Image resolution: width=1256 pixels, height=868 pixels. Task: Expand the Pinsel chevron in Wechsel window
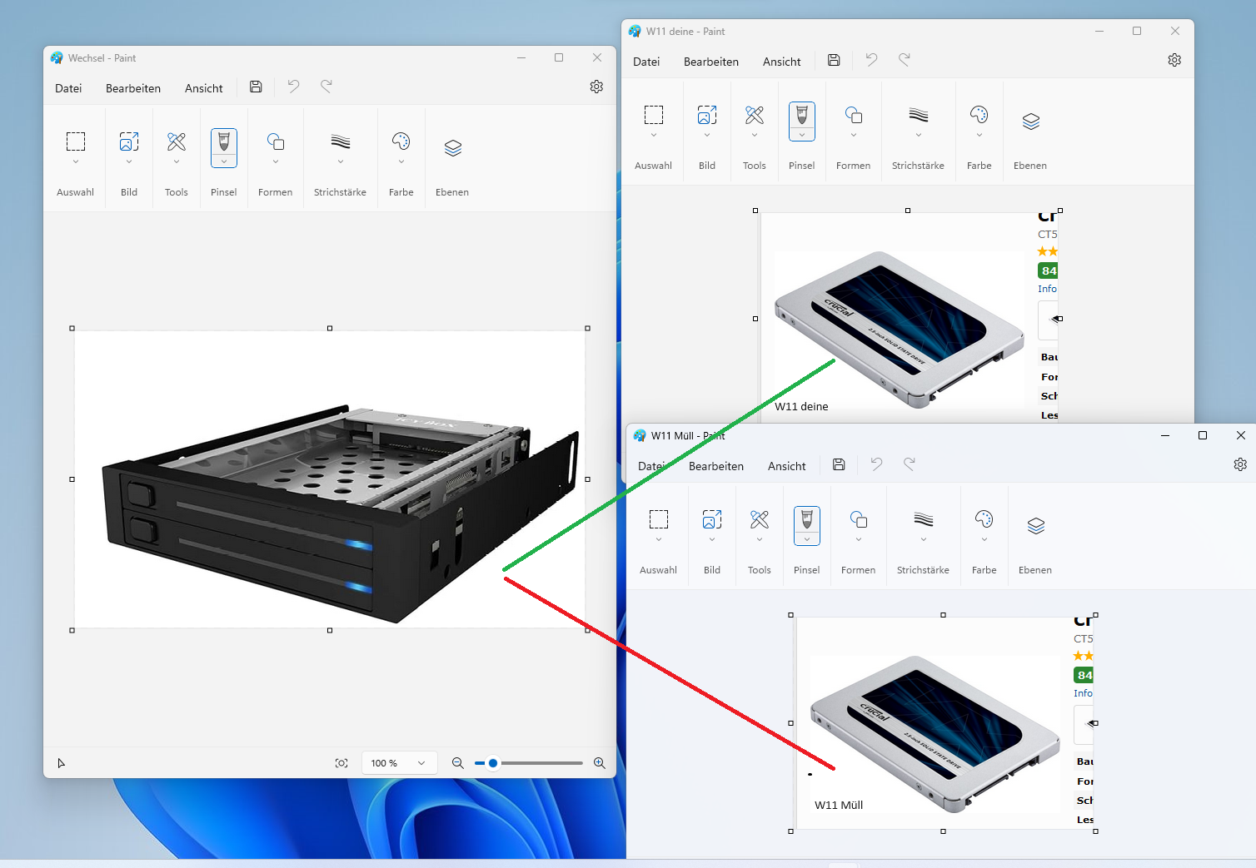pos(224,161)
